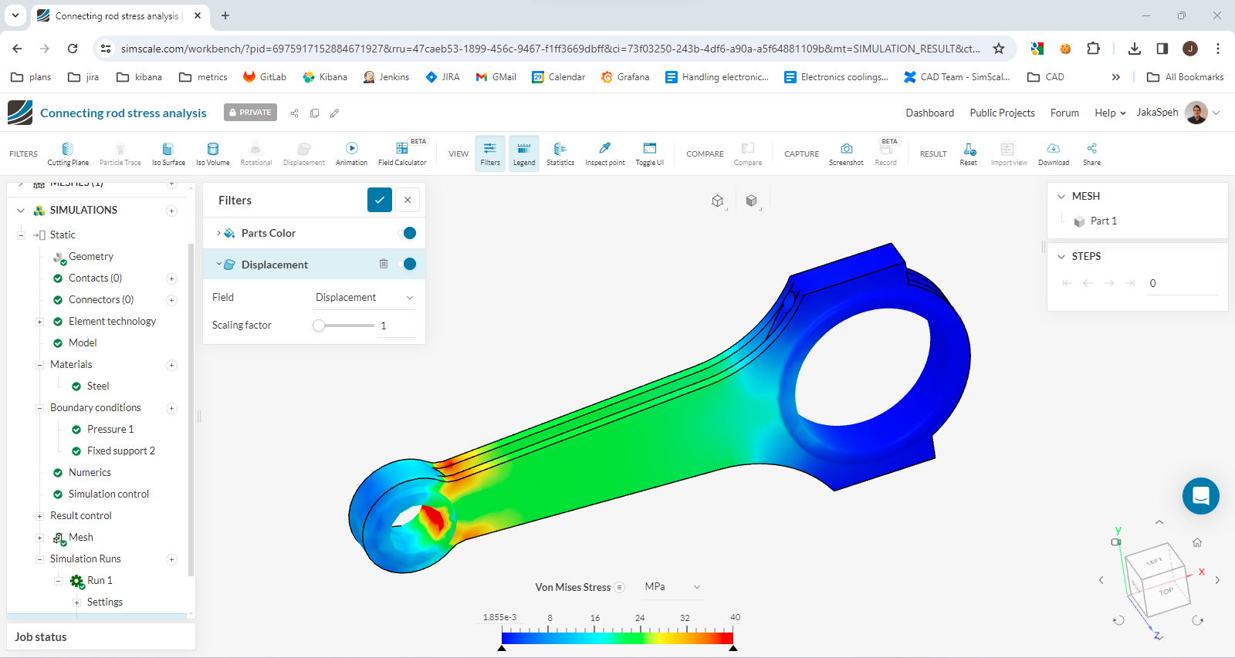Viewport: 1235px width, 658px height.
Task: Select Fixed support 2 boundary condition
Action: click(x=121, y=451)
